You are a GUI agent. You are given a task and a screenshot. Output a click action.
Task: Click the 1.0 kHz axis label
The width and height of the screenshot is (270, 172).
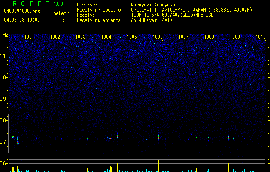3,77
